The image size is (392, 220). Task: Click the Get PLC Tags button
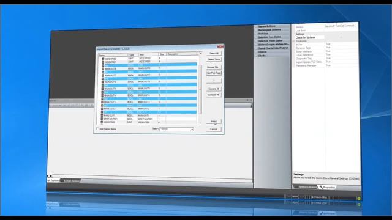pos(214,73)
